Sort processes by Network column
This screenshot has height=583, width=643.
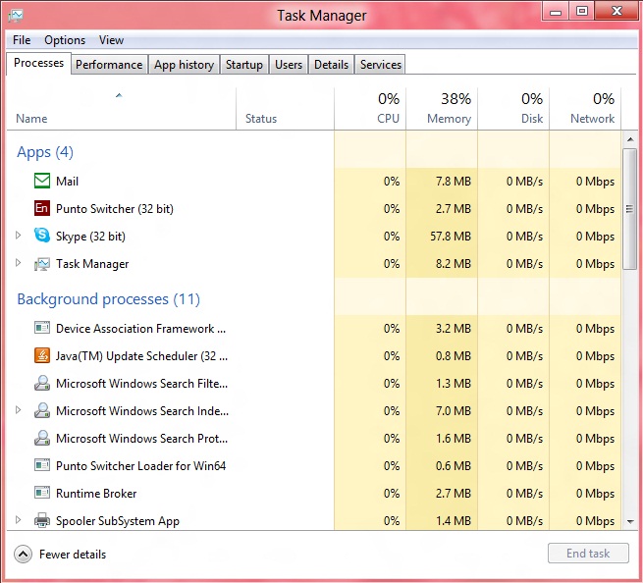[x=585, y=109]
